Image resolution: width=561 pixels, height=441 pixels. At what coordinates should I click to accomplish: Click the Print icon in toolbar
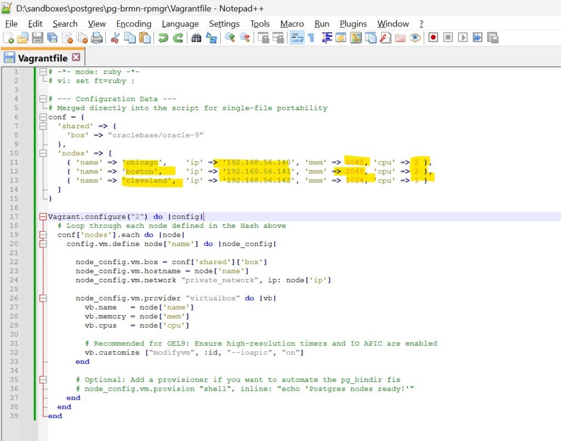[x=96, y=38]
